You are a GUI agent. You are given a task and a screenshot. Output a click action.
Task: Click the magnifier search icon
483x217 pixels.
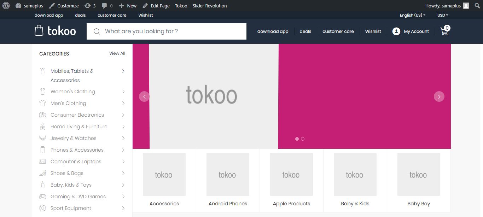97,31
